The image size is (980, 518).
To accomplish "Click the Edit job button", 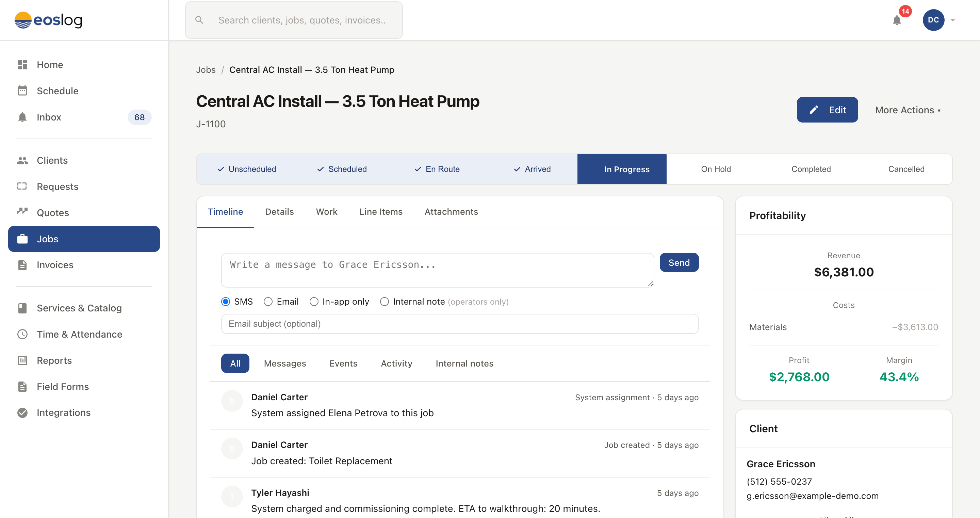I will coord(827,110).
